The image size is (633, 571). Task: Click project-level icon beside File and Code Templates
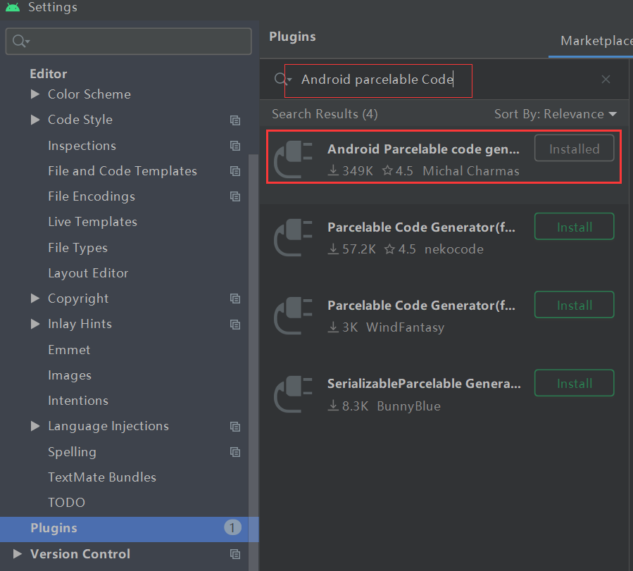(235, 171)
